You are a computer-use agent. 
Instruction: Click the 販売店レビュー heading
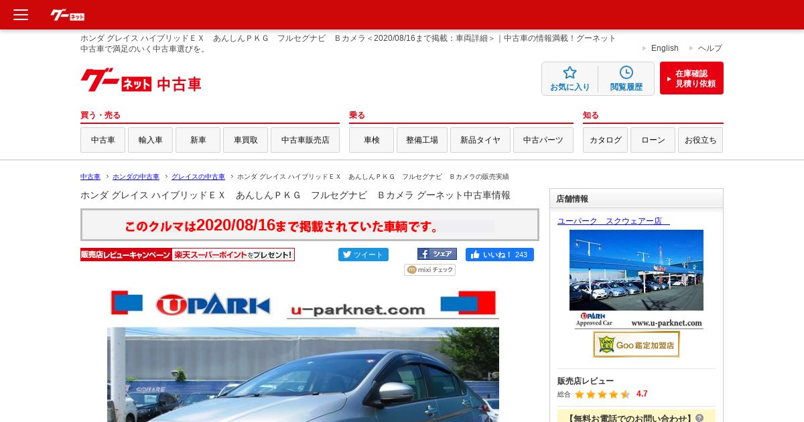pyautogui.click(x=586, y=380)
